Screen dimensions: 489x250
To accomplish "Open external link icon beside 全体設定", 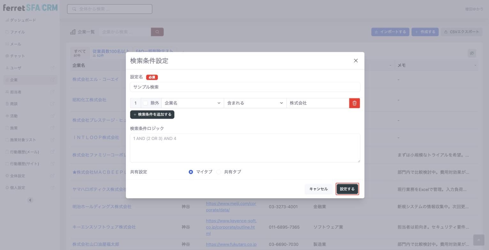I will pos(53,176).
